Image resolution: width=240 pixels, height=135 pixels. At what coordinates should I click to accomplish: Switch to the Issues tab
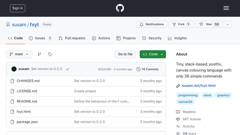pyautogui.click(x=40, y=38)
